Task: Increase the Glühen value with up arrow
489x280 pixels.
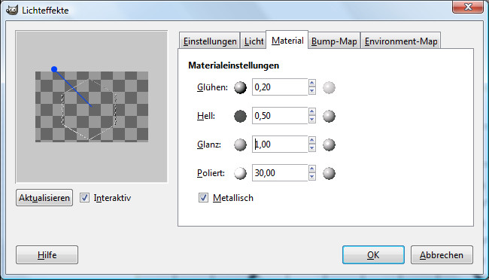Action: click(312, 83)
